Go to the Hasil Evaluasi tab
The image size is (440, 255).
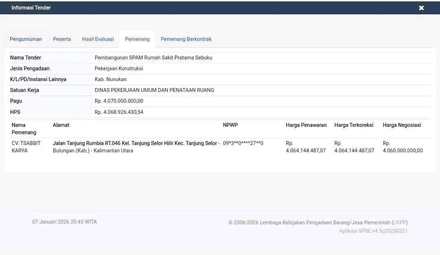98,39
